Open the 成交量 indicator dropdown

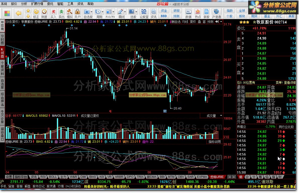pos(221,115)
